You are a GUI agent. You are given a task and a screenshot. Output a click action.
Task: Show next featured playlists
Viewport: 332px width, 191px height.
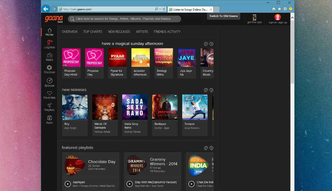211,148
